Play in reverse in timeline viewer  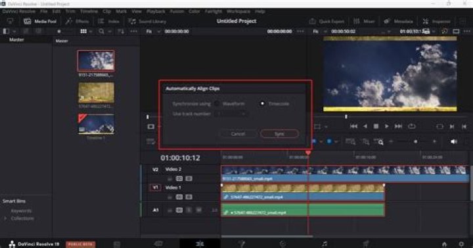365,126
